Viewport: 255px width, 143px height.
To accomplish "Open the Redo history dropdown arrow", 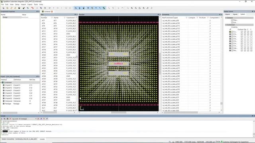I will click(61, 8).
